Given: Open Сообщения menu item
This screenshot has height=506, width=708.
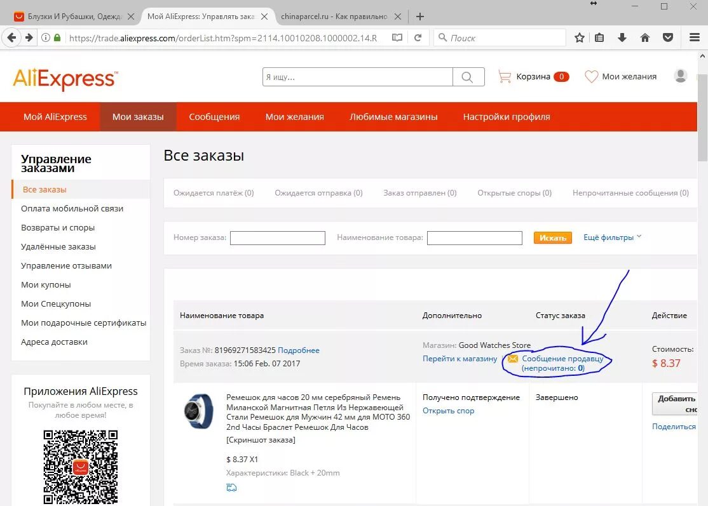Looking at the screenshot, I should click(214, 117).
